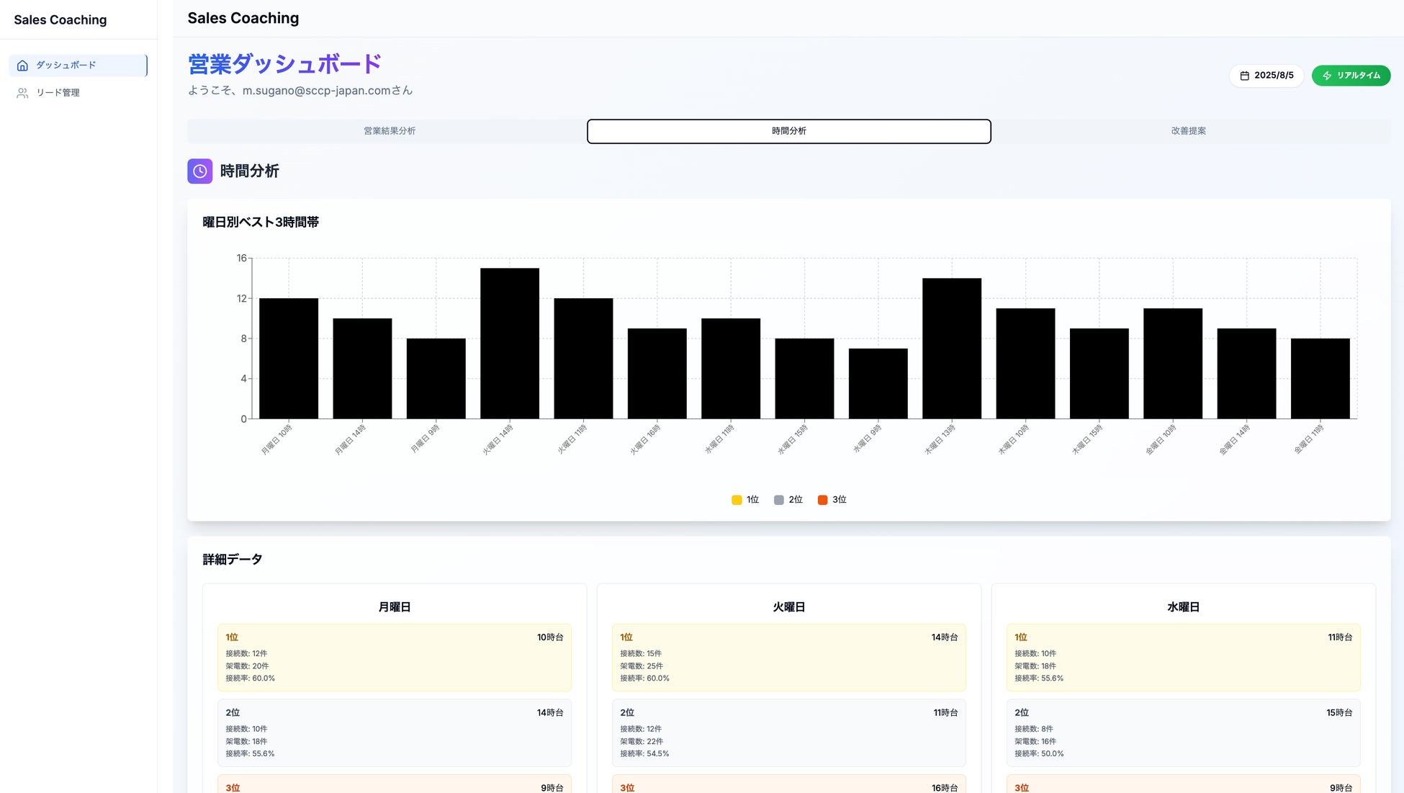This screenshot has width=1404, height=793.
Task: Click the Sales Coaching sidebar title
Action: 60,20
